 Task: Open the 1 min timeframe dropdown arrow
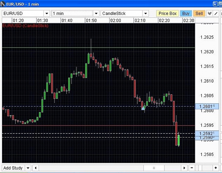click(x=96, y=13)
